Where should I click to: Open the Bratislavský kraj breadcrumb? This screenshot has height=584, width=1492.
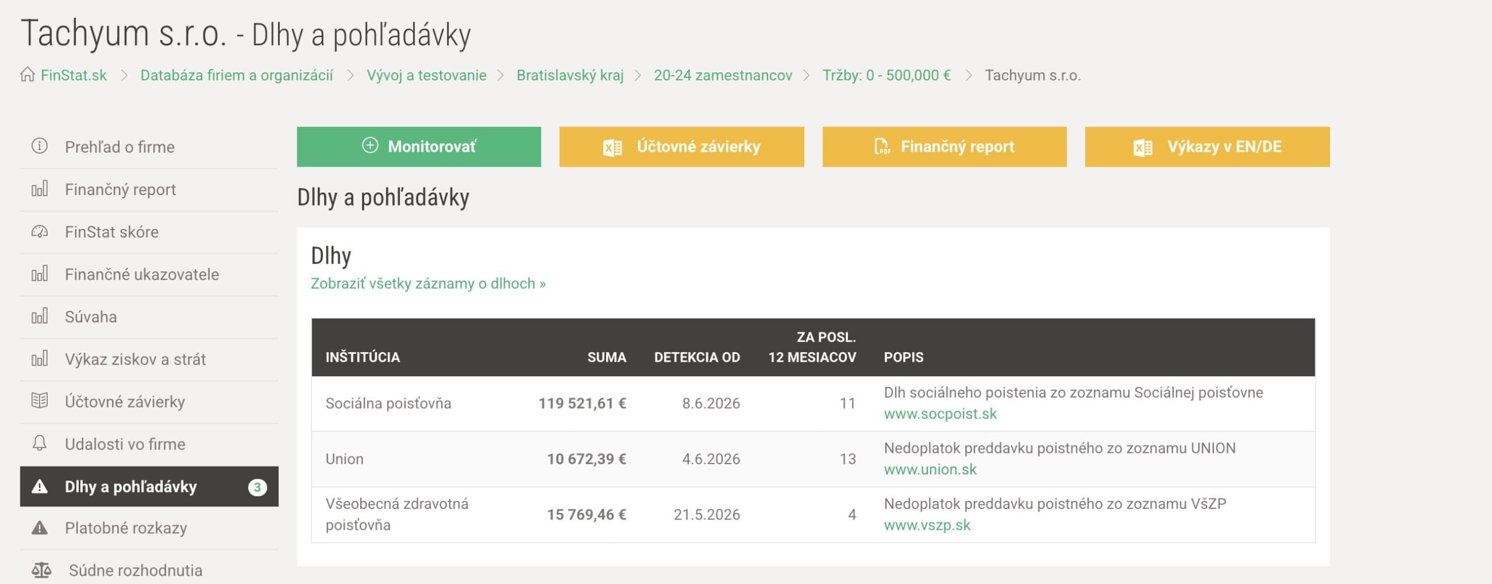click(x=570, y=75)
